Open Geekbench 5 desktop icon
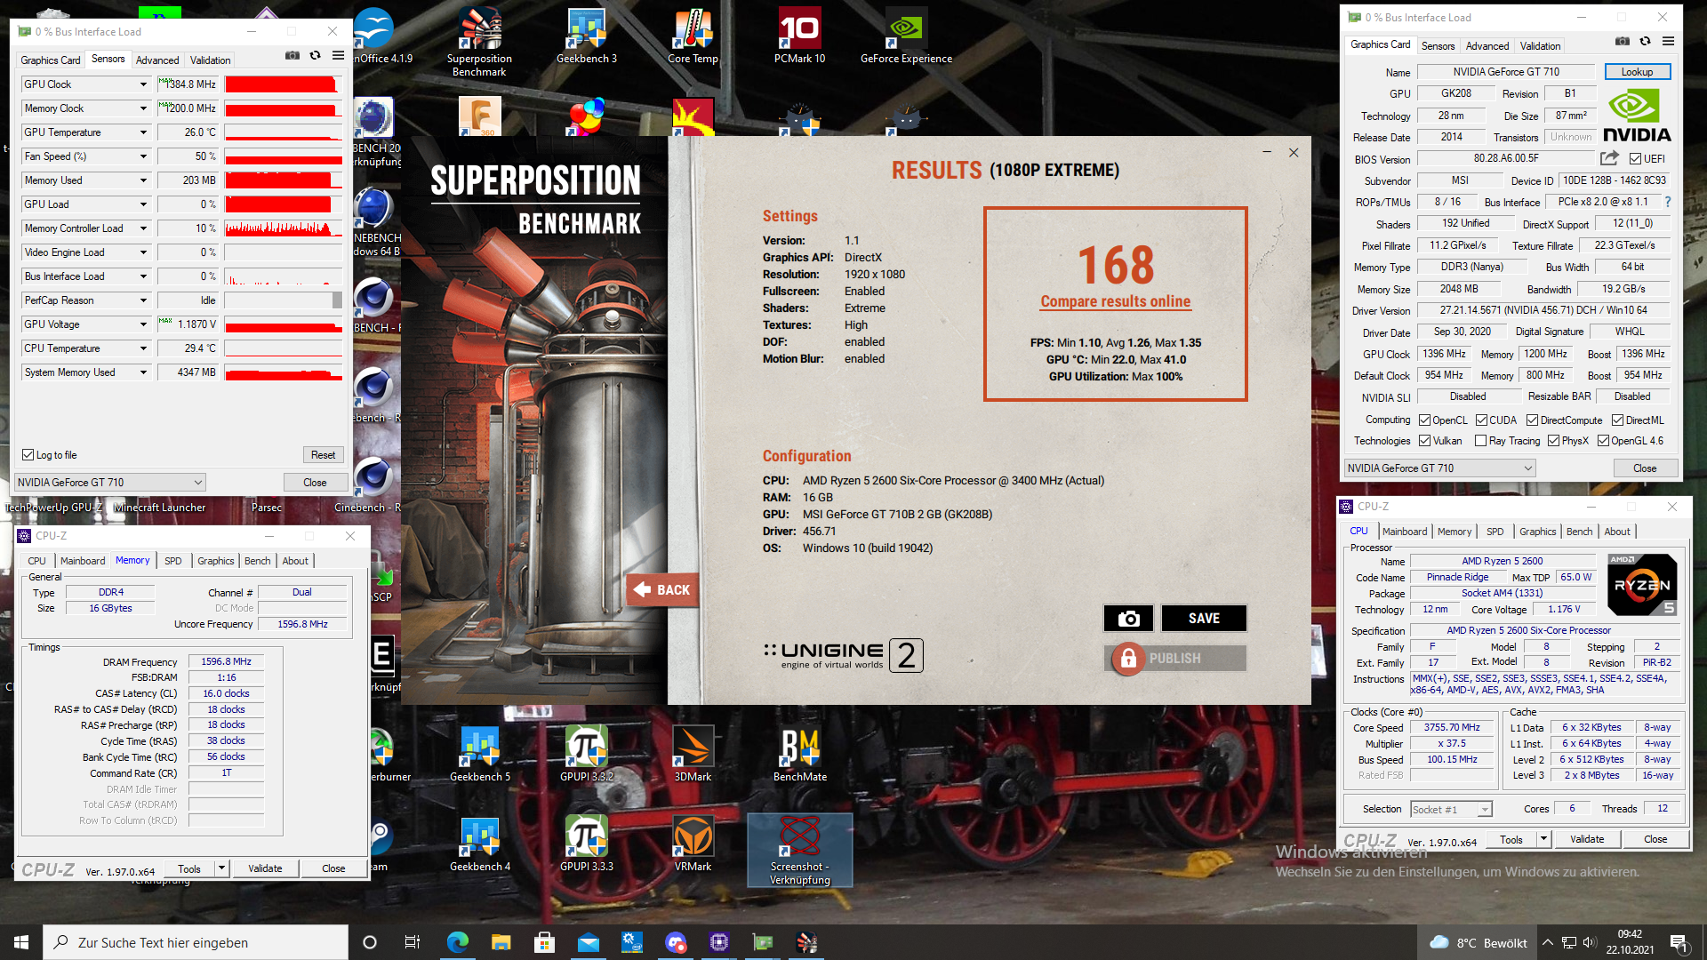Screen dimensions: 1707x960 tap(480, 754)
